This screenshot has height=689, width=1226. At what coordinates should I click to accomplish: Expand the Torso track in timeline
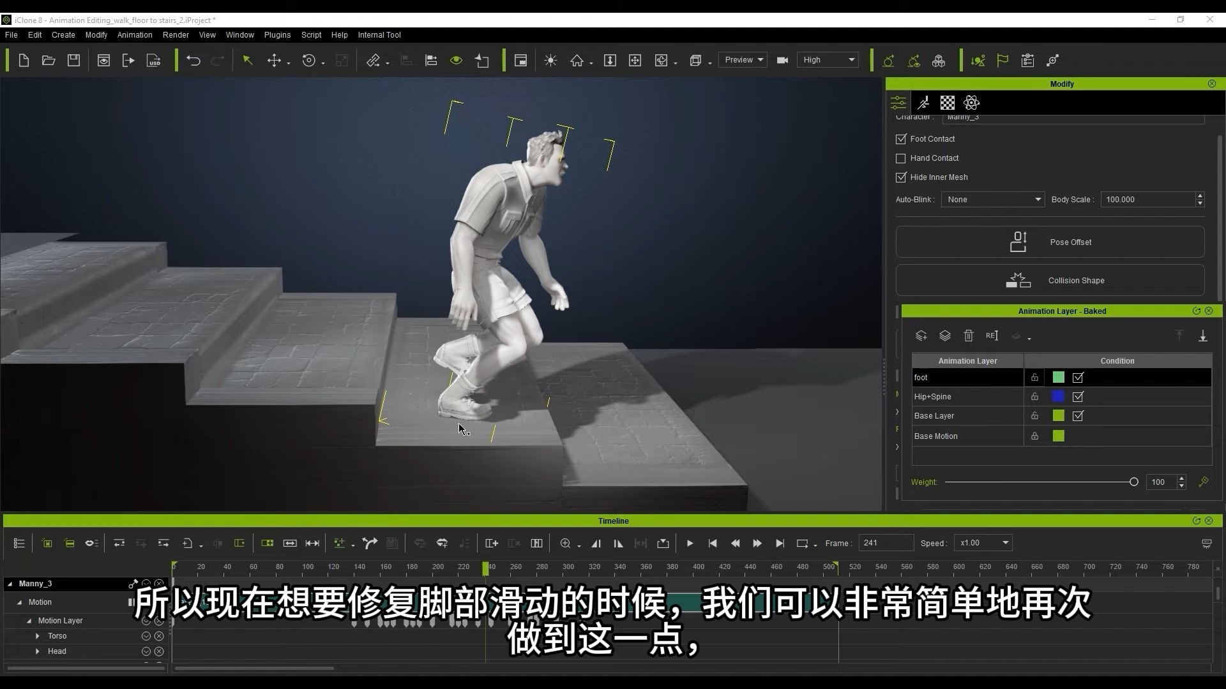(37, 635)
